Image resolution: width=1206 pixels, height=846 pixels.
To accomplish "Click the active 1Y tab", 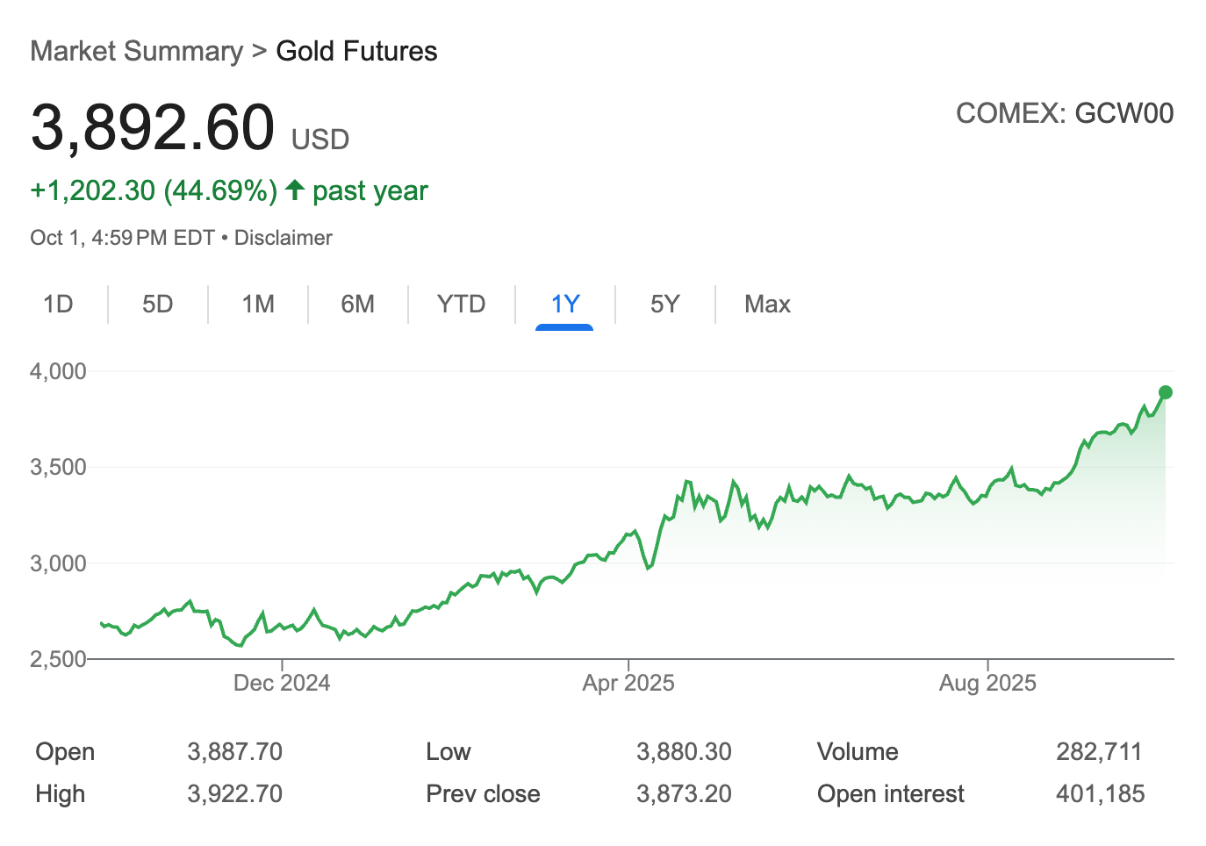I will click(564, 305).
